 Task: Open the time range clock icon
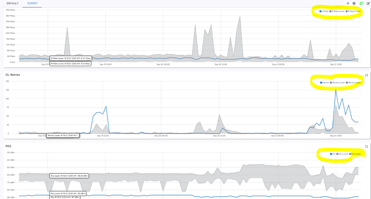[354, 3]
